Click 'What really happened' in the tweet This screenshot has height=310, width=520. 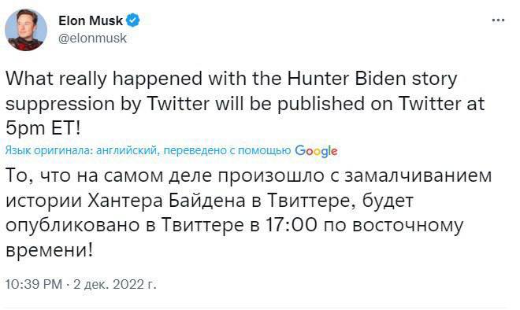click(x=104, y=79)
